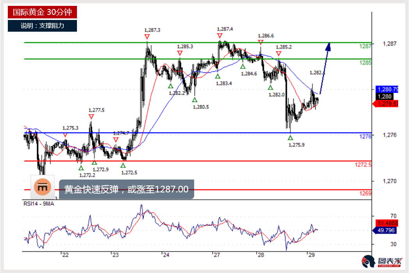Viewport: 409px width, 273px height.
Task: Click date label 28 on time axis
Action: pos(261,255)
